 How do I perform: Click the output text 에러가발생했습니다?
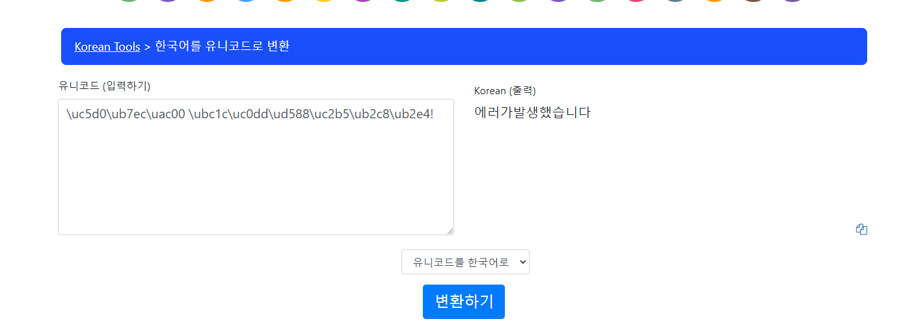tap(533, 112)
